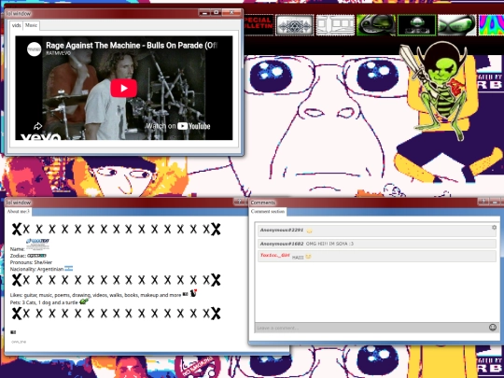
Task: Click the help button on About me window
Action: pos(240,202)
